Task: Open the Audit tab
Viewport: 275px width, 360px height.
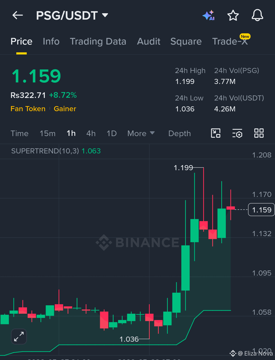Action: pyautogui.click(x=149, y=41)
